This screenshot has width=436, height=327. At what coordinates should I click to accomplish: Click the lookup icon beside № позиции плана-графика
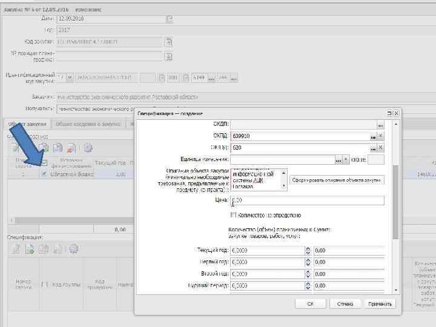click(168, 56)
